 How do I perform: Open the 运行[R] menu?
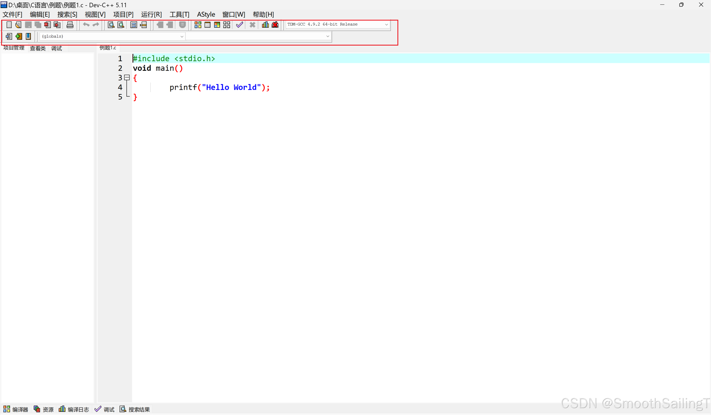(151, 14)
